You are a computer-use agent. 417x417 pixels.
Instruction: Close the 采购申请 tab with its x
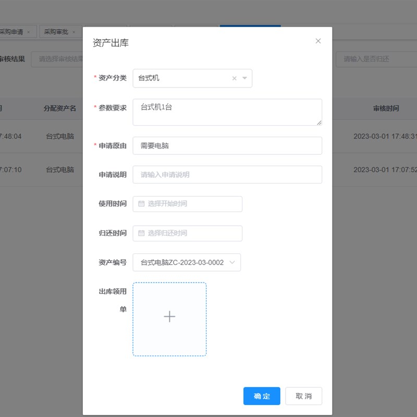[29, 32]
